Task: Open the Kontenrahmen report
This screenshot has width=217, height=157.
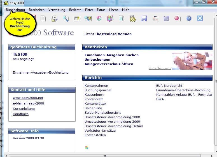Action: pyautogui.click(x=96, y=86)
